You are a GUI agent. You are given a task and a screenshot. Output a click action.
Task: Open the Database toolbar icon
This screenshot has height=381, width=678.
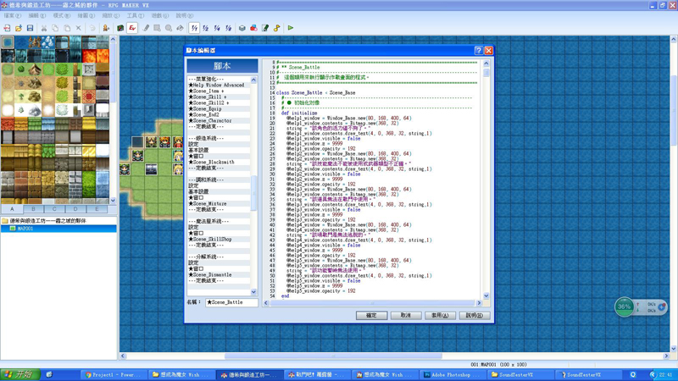point(242,28)
